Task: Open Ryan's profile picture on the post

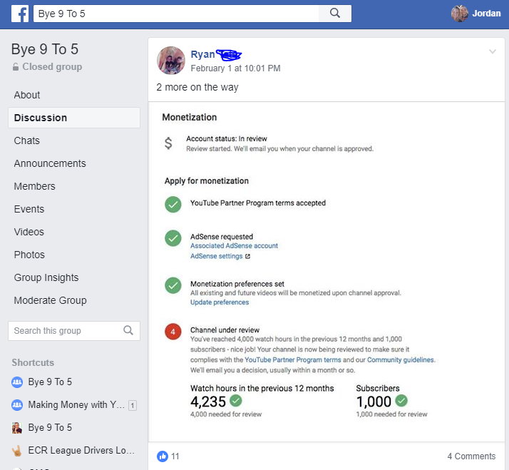Action: 171,61
